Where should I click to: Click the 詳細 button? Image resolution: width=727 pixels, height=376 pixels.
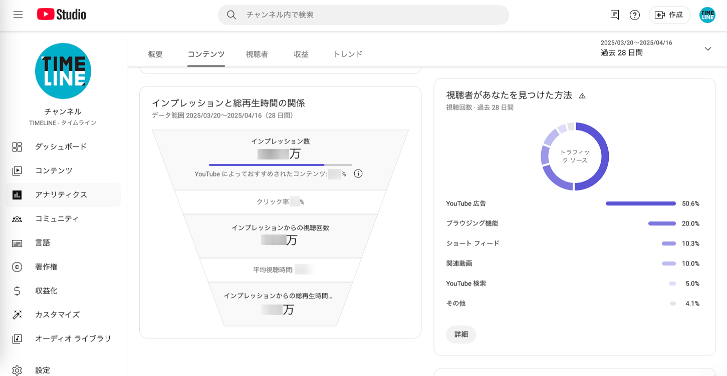click(461, 334)
